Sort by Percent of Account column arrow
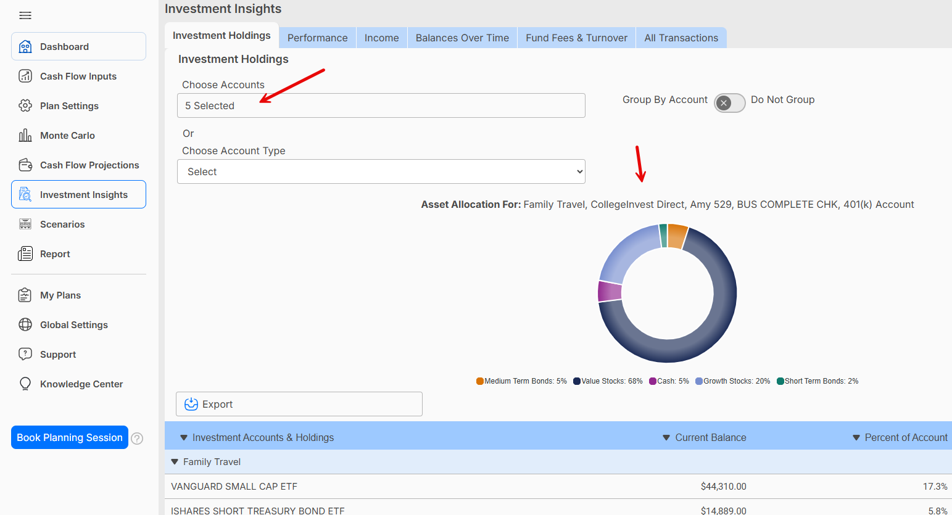The width and height of the screenshot is (952, 515). point(856,438)
